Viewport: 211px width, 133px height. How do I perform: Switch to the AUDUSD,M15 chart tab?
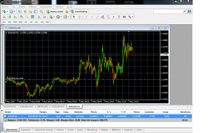(58, 106)
